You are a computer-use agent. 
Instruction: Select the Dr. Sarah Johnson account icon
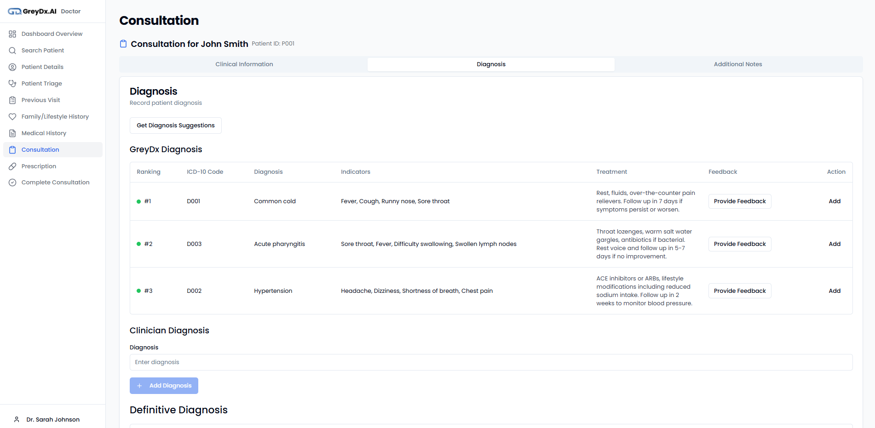(17, 419)
